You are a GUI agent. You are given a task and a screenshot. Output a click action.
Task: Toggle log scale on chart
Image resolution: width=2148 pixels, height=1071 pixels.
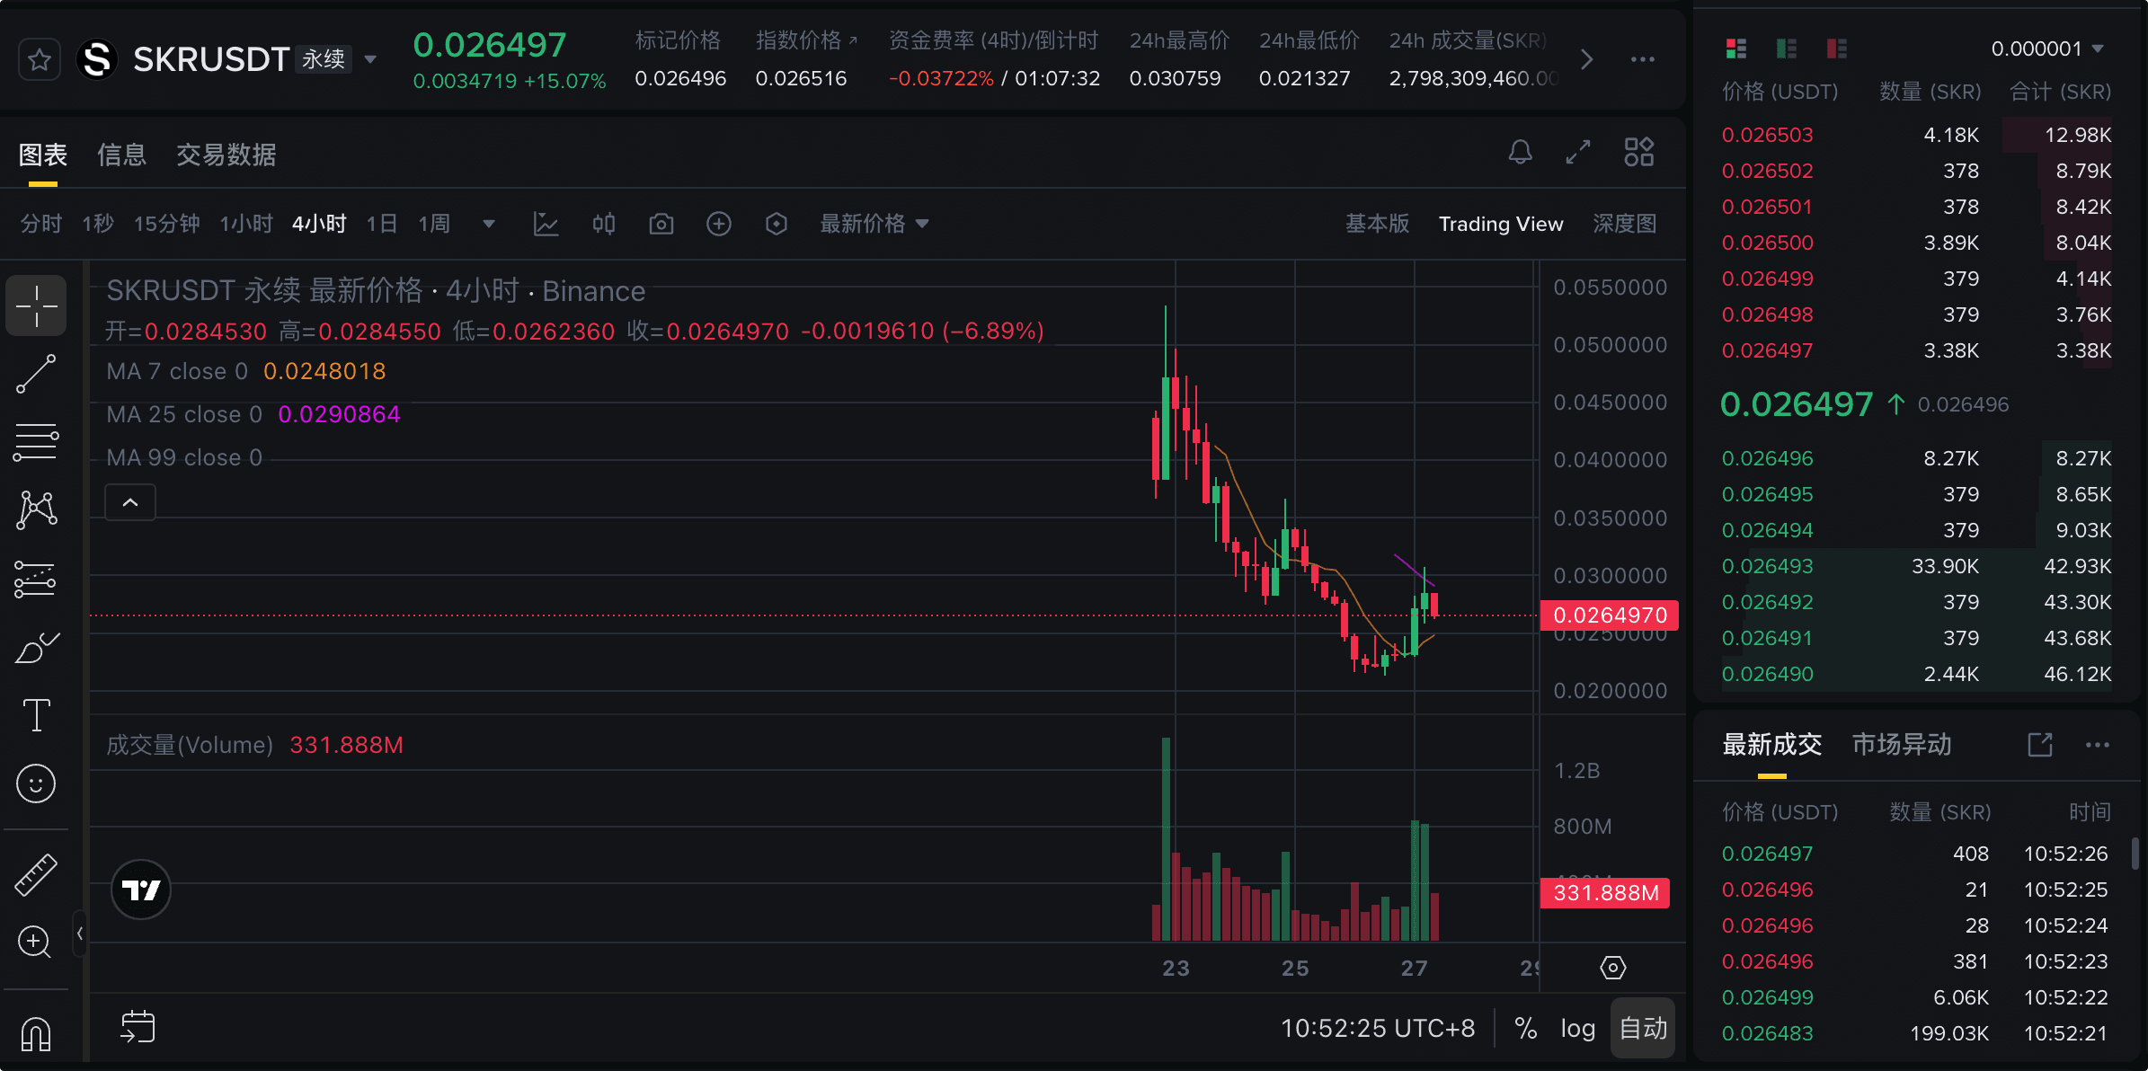tap(1577, 1028)
